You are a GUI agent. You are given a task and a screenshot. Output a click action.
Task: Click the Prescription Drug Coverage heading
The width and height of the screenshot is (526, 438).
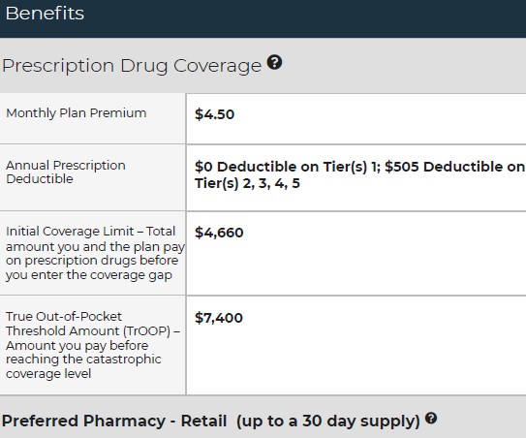point(132,66)
